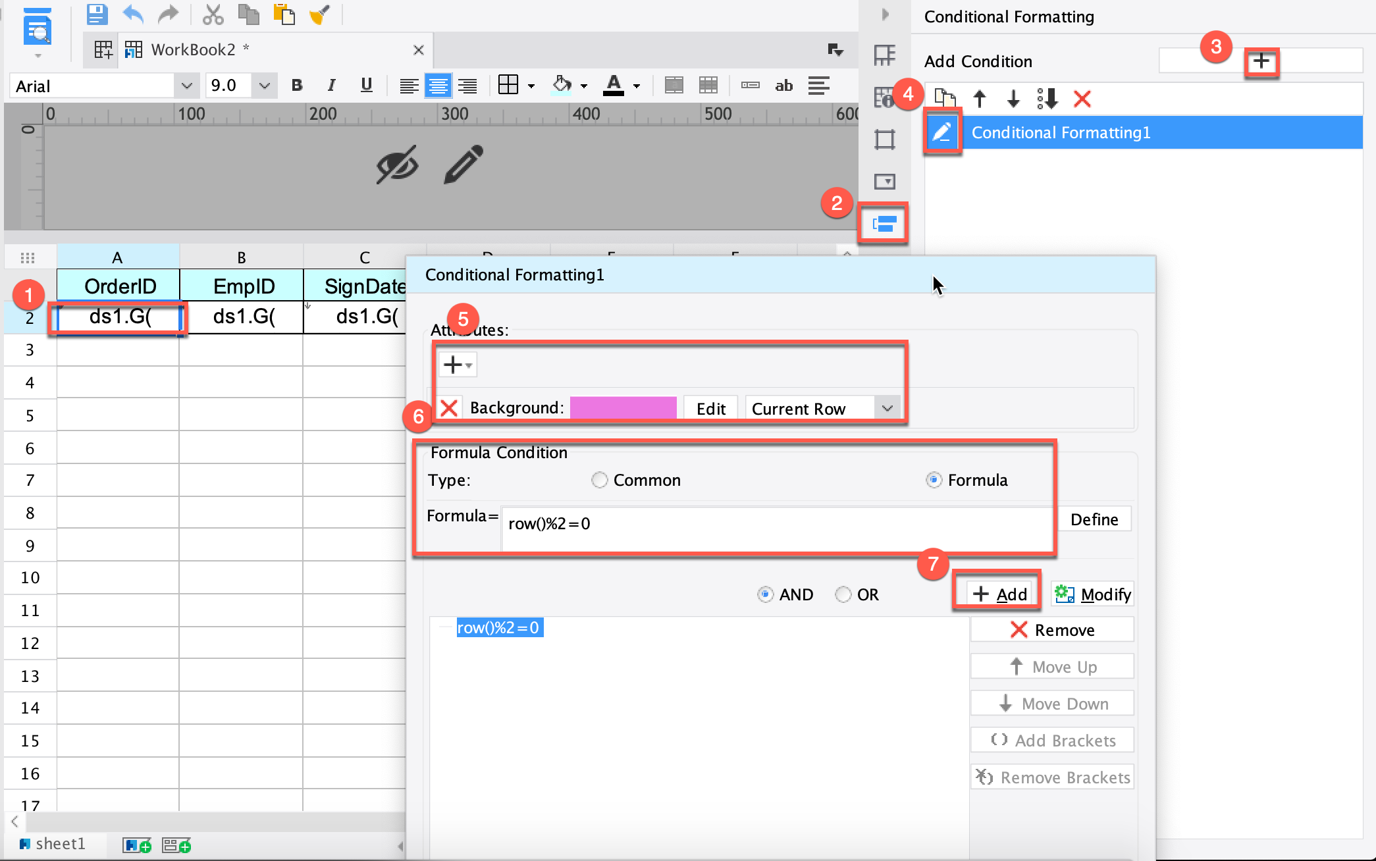1376x861 pixels.
Task: Activate the format painter brush
Action: (x=319, y=14)
